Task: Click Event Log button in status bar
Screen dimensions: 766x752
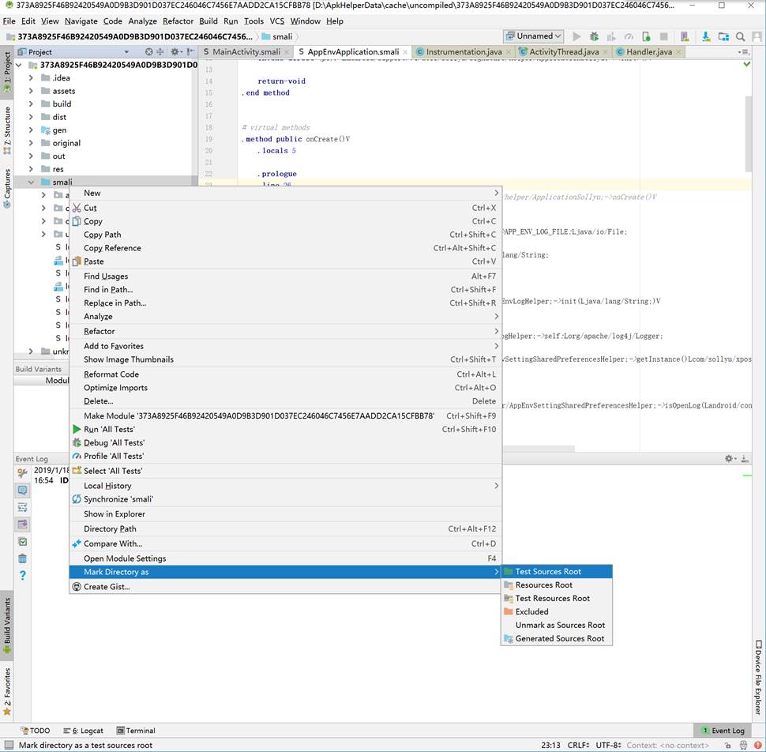Action: pyautogui.click(x=723, y=731)
